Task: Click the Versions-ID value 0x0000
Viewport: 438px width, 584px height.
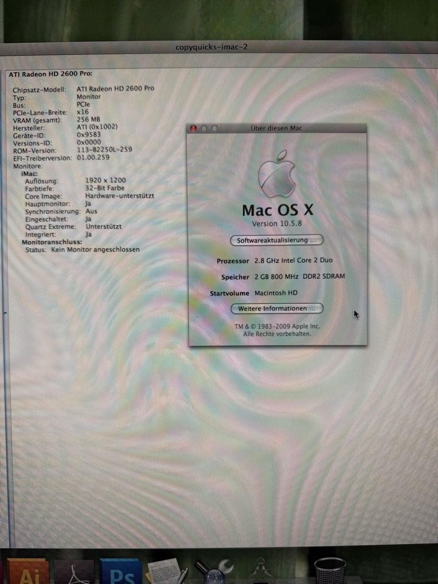Action: [89, 142]
